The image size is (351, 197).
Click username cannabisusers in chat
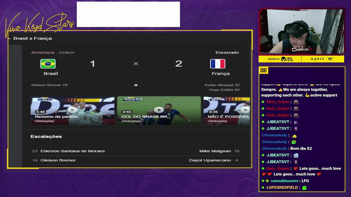coord(284,181)
